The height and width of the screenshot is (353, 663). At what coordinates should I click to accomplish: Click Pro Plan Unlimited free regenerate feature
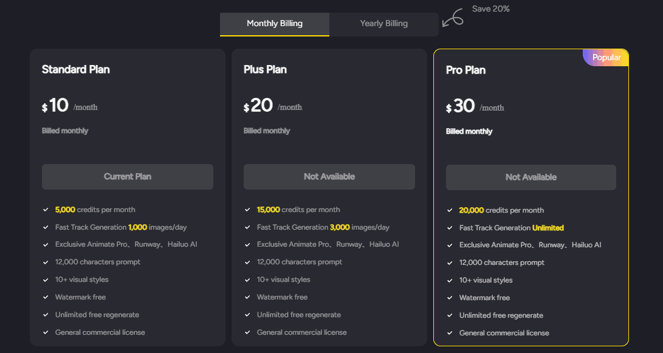pos(501,315)
